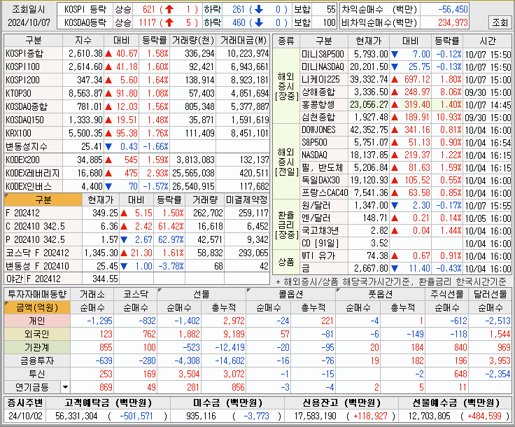This screenshot has width=515, height=427.
Task: Click the 개인 investor row label
Action: pyautogui.click(x=37, y=321)
